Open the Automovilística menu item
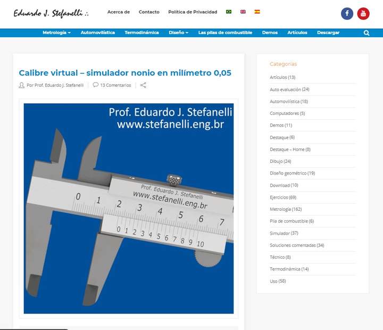The width and height of the screenshot is (383, 330). coord(97,32)
